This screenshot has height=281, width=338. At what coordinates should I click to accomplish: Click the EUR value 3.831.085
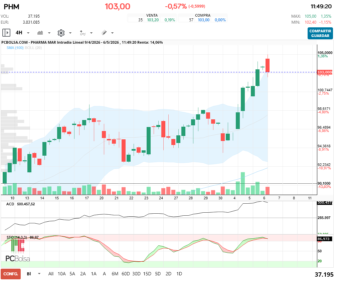pos(31,22)
